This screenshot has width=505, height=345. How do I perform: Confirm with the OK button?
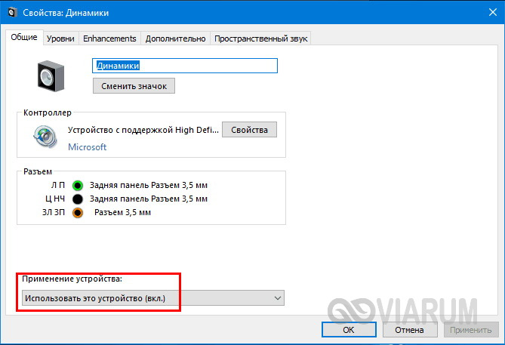click(x=348, y=329)
